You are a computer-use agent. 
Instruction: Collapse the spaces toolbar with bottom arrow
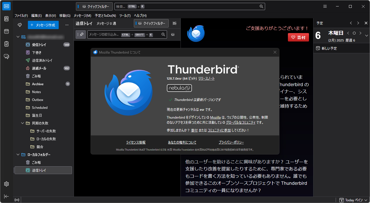[x=6, y=196]
